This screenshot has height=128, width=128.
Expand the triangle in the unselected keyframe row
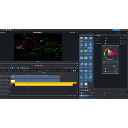pos(90,94)
